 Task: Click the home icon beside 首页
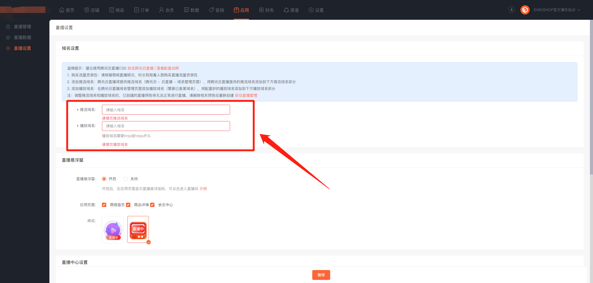[62, 10]
